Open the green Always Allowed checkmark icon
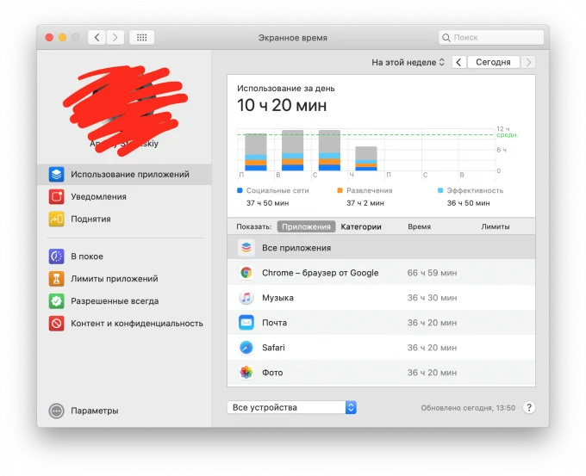 [56, 301]
